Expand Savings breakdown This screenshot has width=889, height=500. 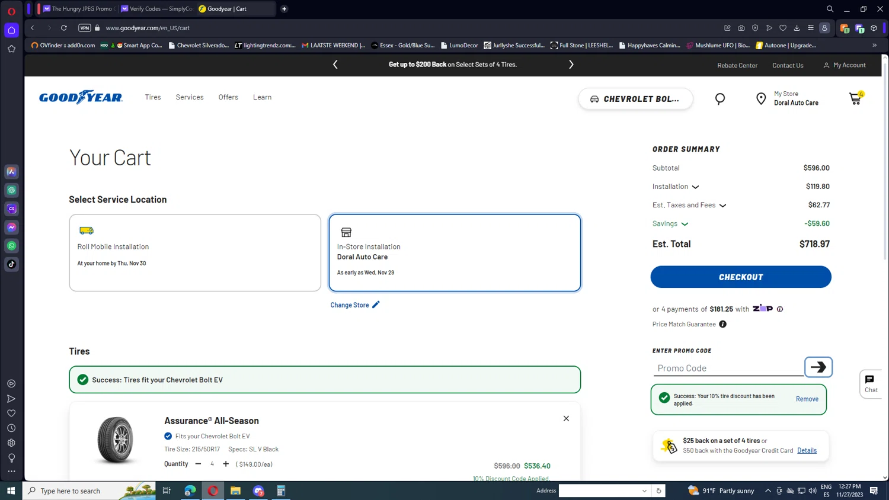point(685,224)
